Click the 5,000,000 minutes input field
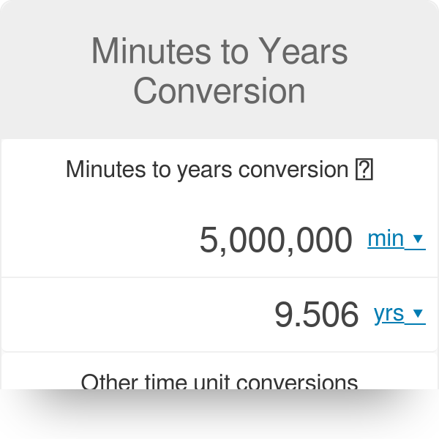This screenshot has height=439, width=439. coord(276,241)
